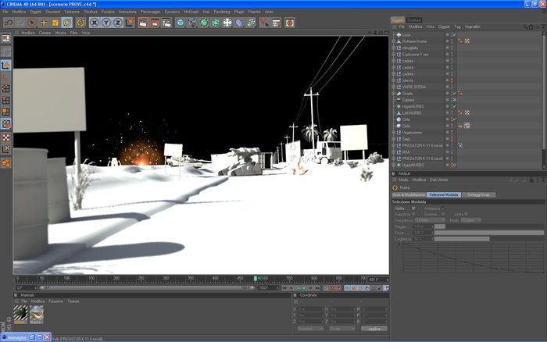Expand the Vegetazione object in the tree
Screen dimensions: 547x342
[x=394, y=133]
